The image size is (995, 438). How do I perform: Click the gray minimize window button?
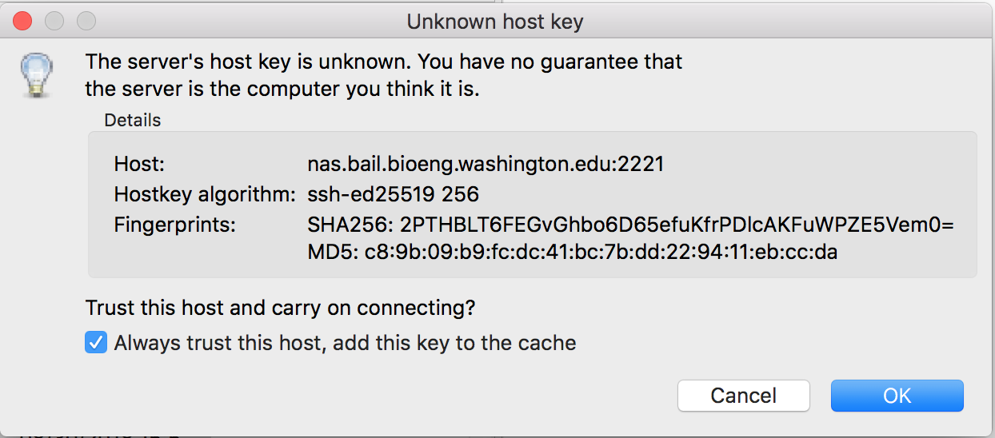click(x=54, y=21)
